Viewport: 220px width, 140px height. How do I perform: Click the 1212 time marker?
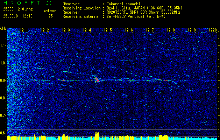[45, 30]
